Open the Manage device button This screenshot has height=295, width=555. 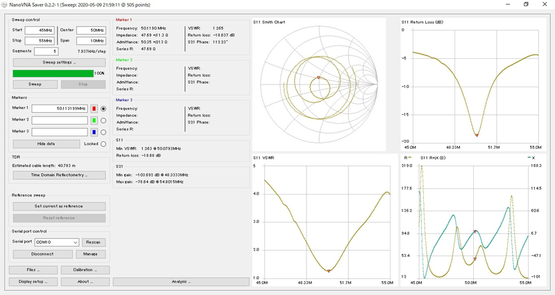(x=91, y=254)
